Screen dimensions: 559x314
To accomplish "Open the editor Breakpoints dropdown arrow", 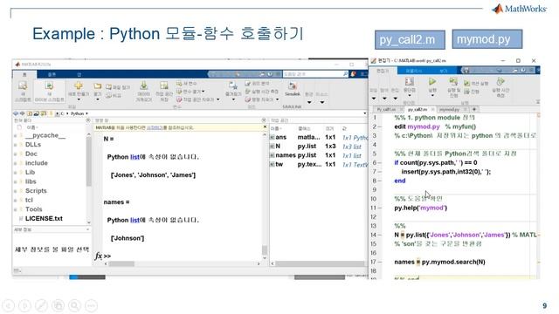I will coord(410,95).
